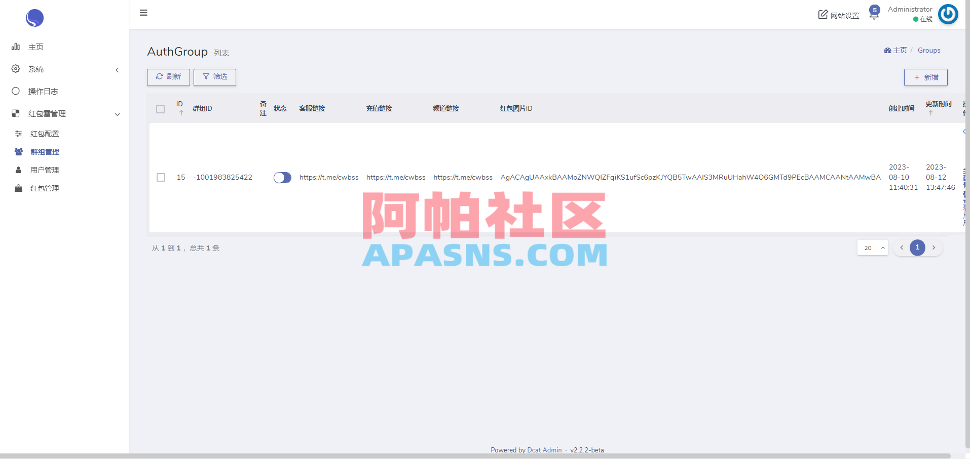Open 用户管理 menu item
970x459 pixels.
pos(45,170)
